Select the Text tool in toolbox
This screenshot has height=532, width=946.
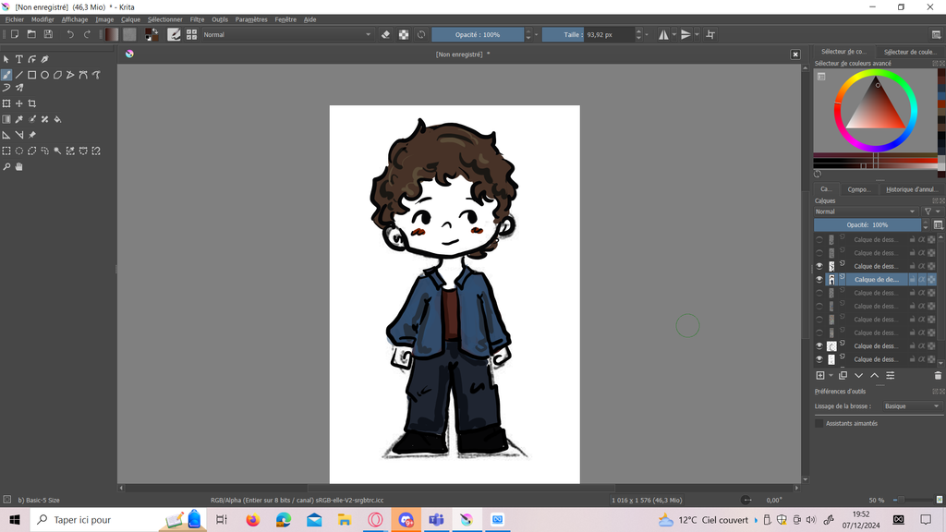pyautogui.click(x=18, y=59)
